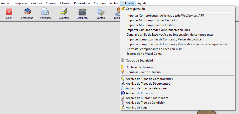
Task: Click Constatar comprobante en línea con AFIP
Action: tap(154, 49)
